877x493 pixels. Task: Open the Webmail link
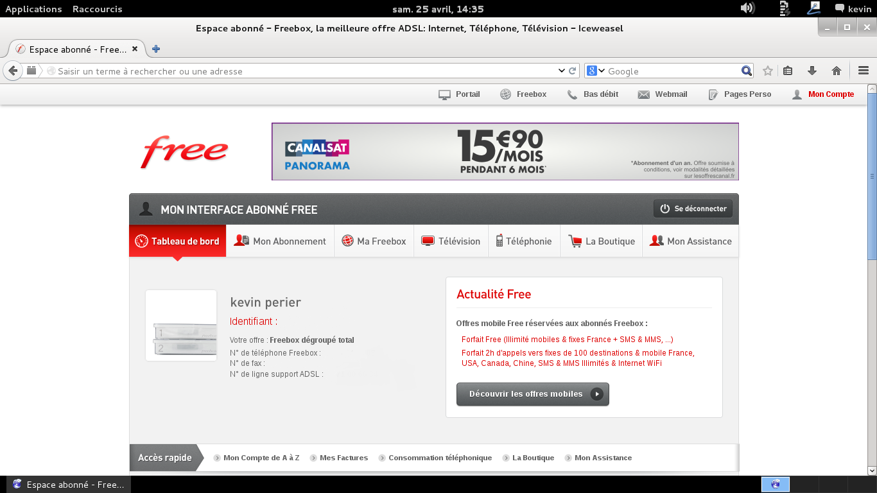tap(663, 94)
